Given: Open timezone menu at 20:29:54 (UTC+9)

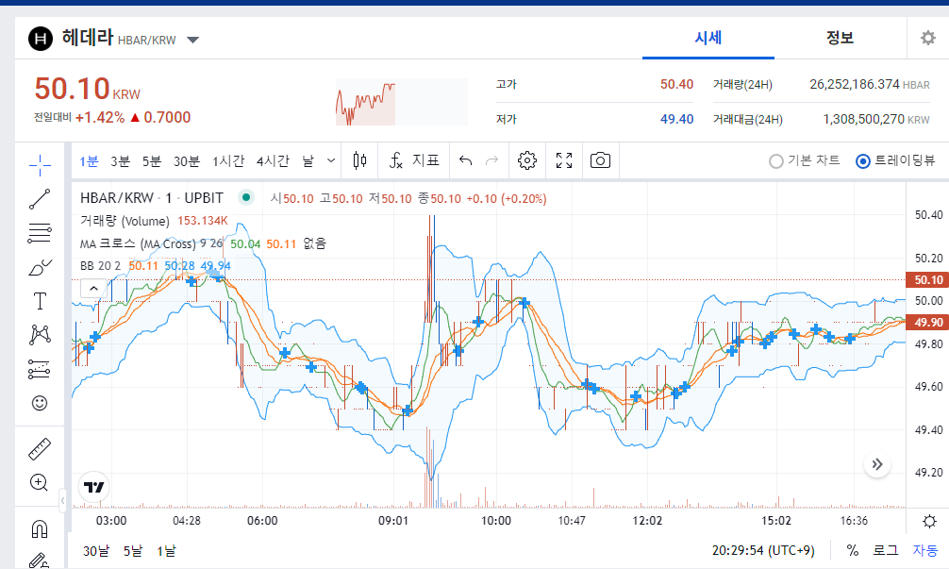Looking at the screenshot, I should pyautogui.click(x=763, y=550).
